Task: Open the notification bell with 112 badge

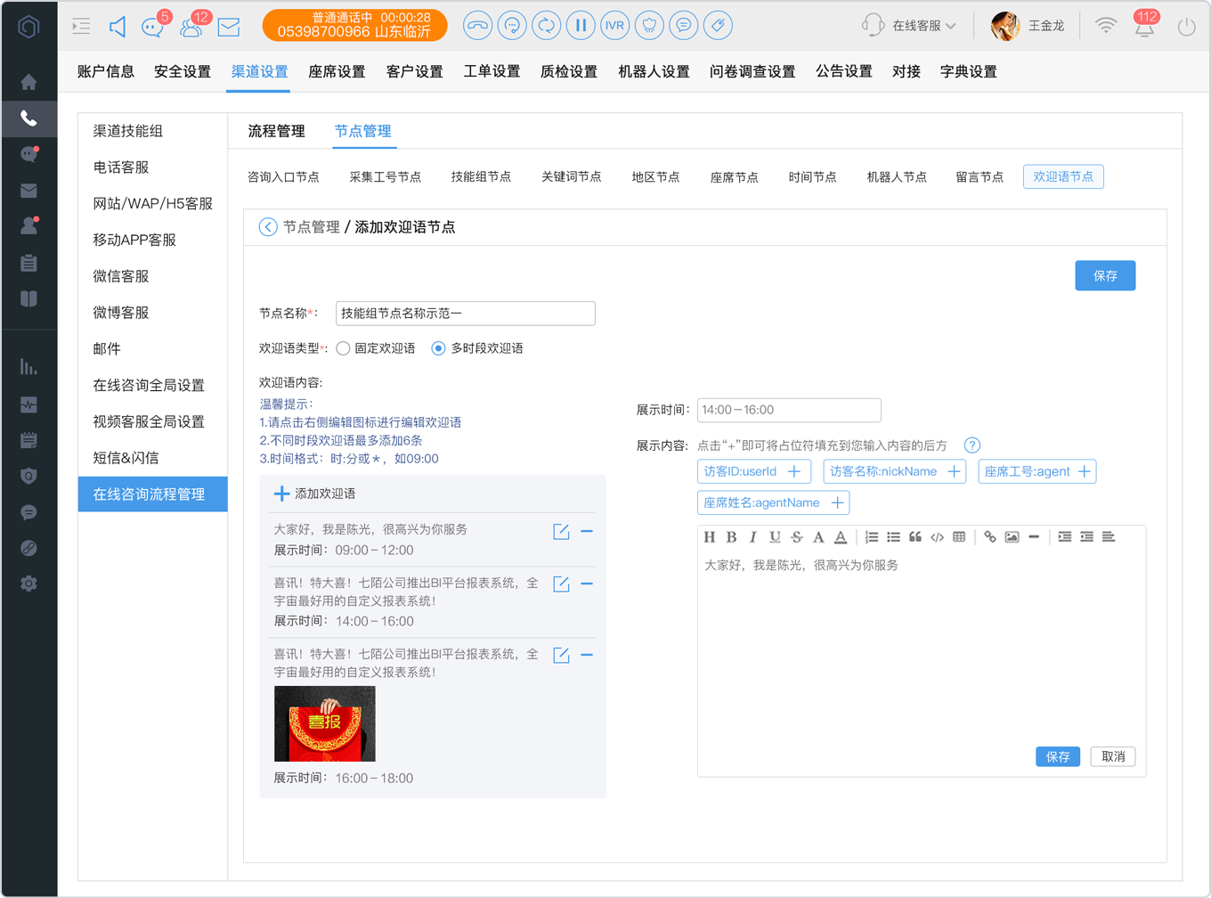Action: pos(1144,26)
